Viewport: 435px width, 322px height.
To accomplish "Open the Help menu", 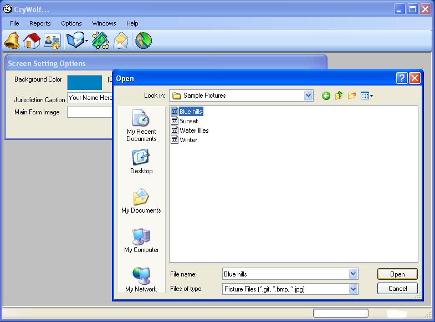I will [x=132, y=23].
